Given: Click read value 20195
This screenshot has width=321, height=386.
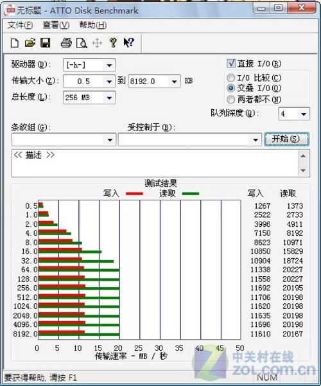Looking at the screenshot, I should click(293, 288).
